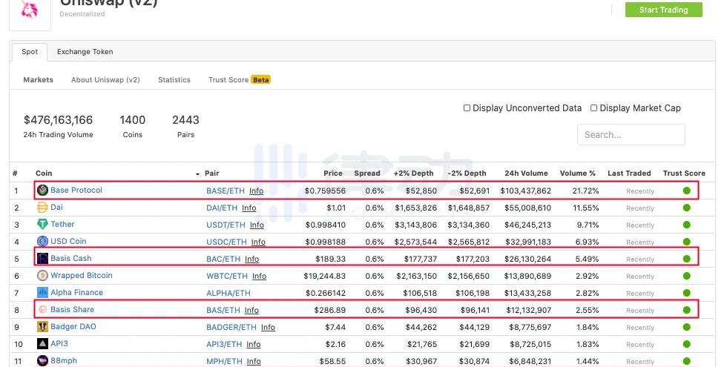Click the Basis Share coin icon

point(43,310)
